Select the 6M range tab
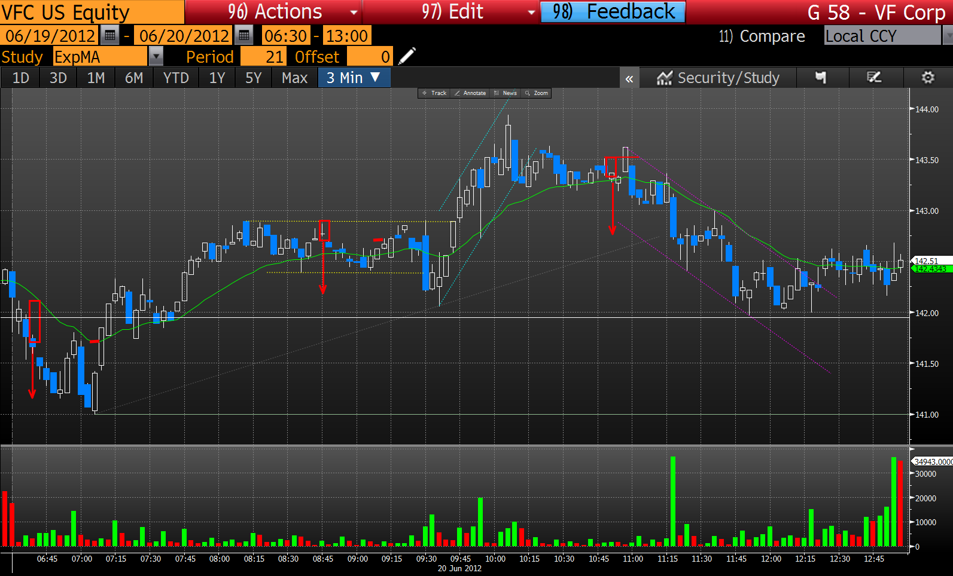 [x=134, y=78]
